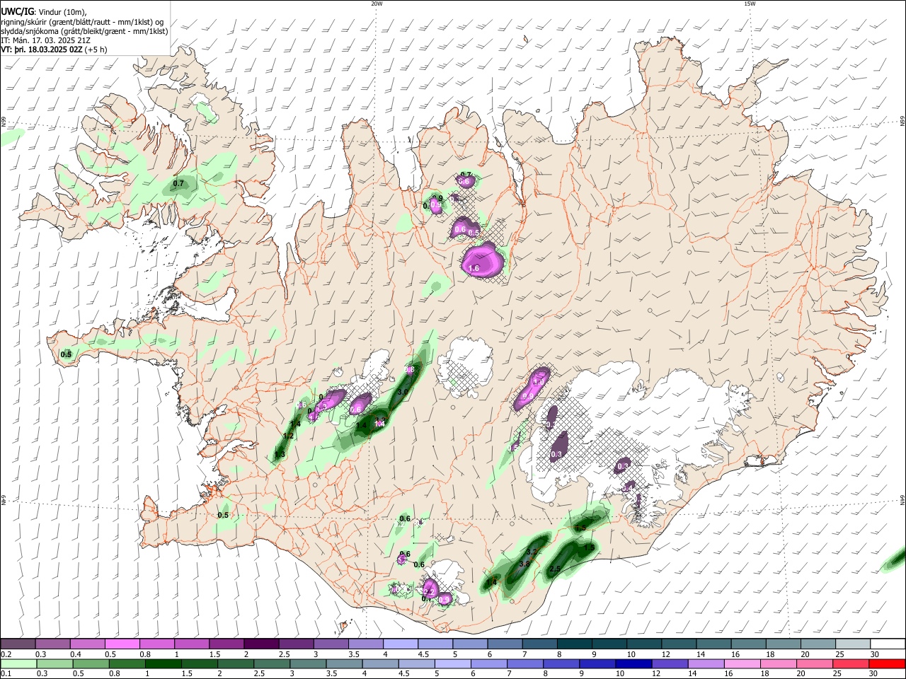This screenshot has height=679, width=906.
Task: Click the VT: þri. 18.03.2025 02Z valid time
Action: click(42, 50)
